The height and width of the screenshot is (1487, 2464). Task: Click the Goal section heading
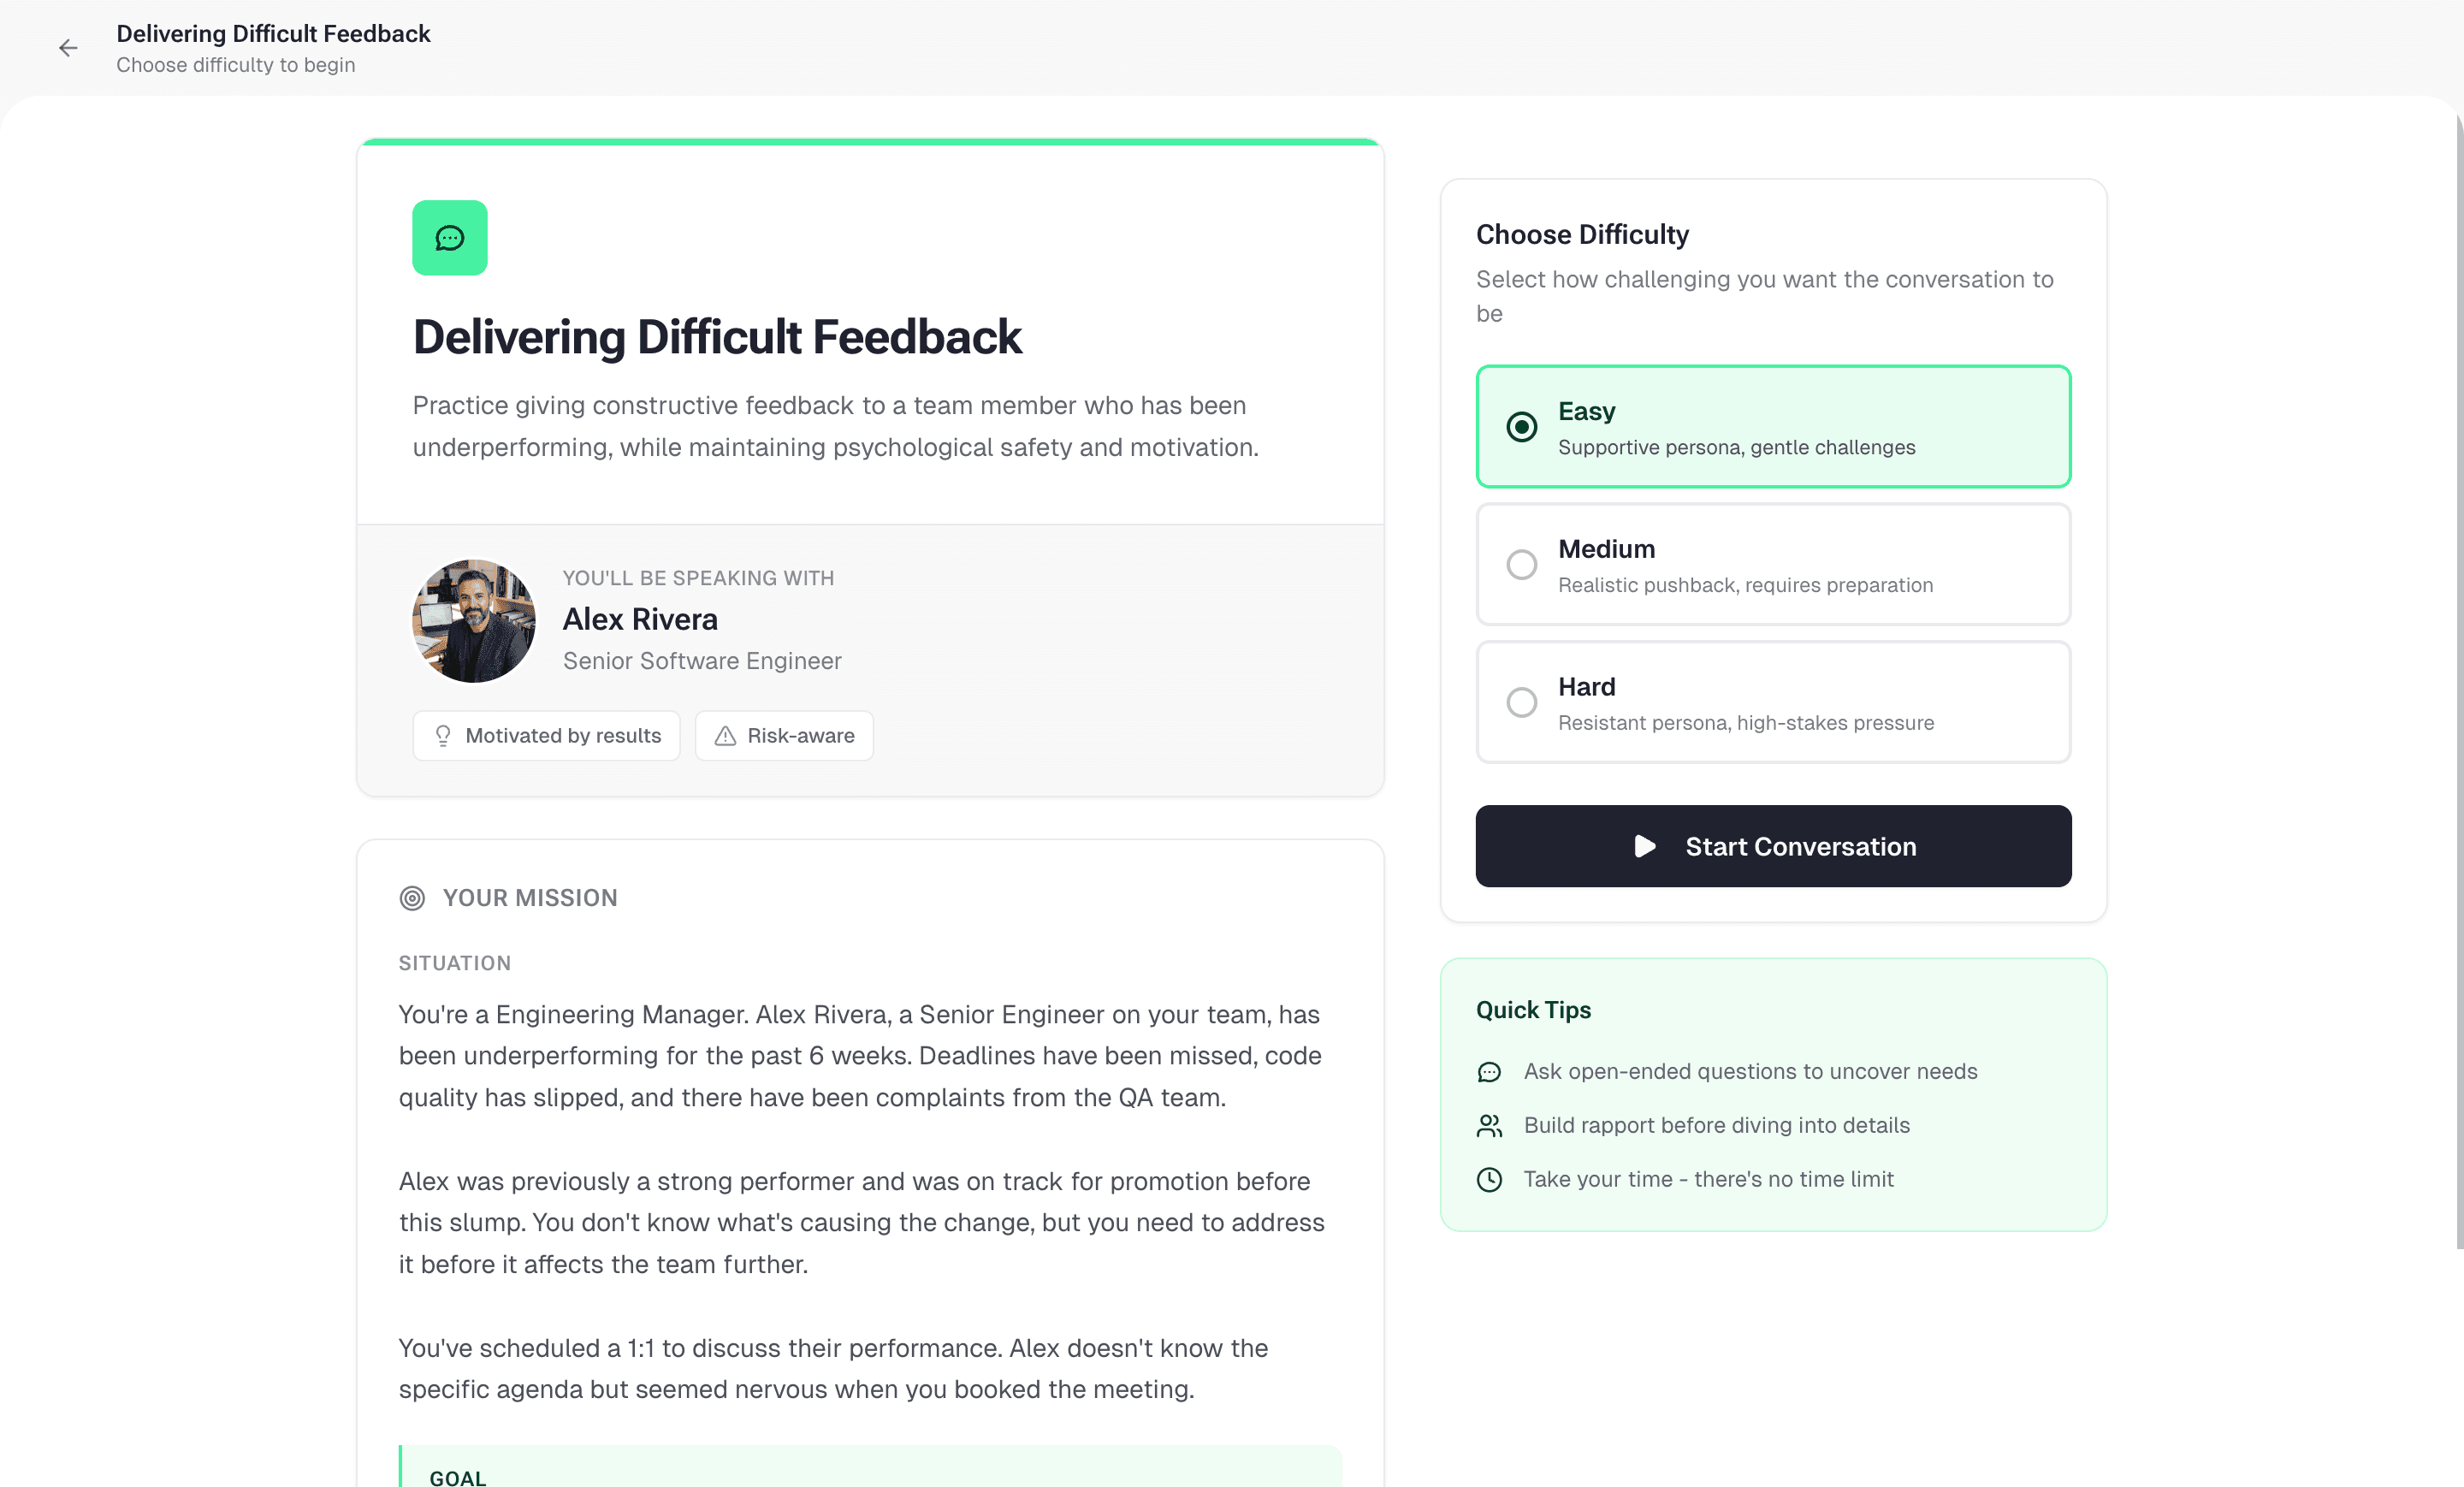[x=458, y=1477]
